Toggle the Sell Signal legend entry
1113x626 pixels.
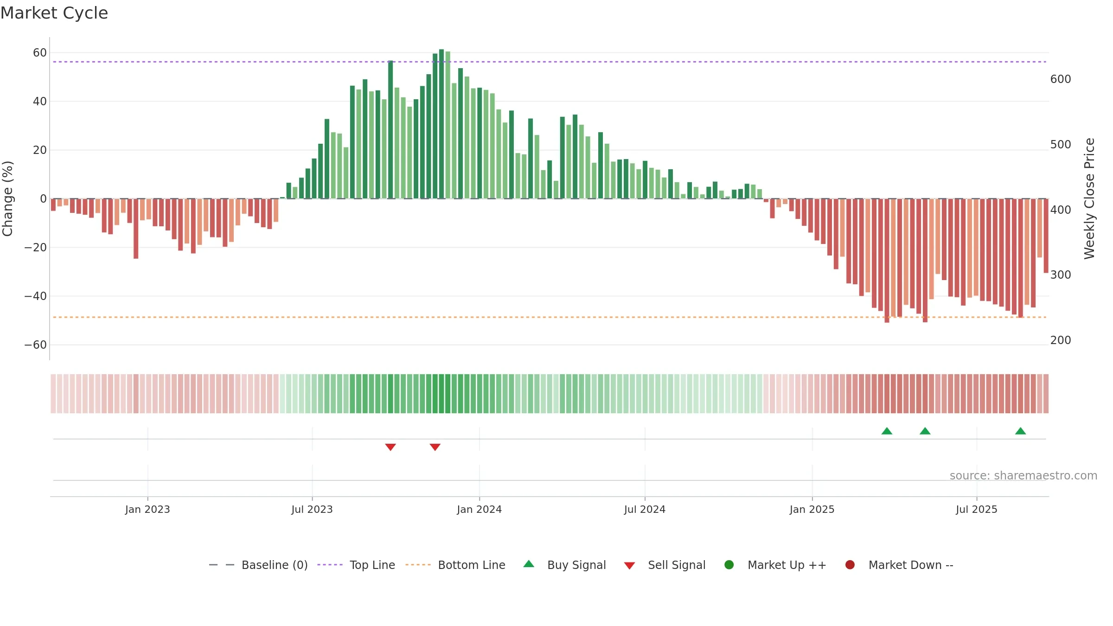[665, 565]
